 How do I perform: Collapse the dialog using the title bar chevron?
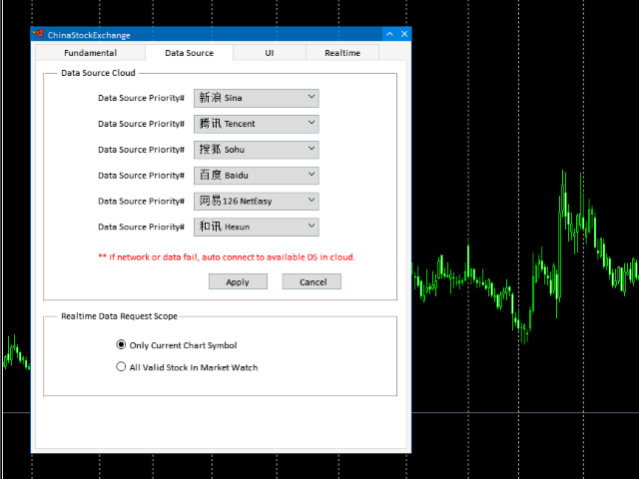(x=389, y=35)
